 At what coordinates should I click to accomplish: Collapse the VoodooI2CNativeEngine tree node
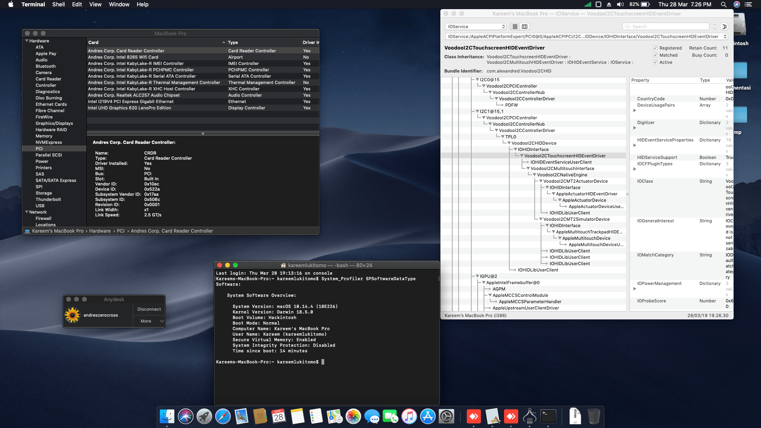534,175
